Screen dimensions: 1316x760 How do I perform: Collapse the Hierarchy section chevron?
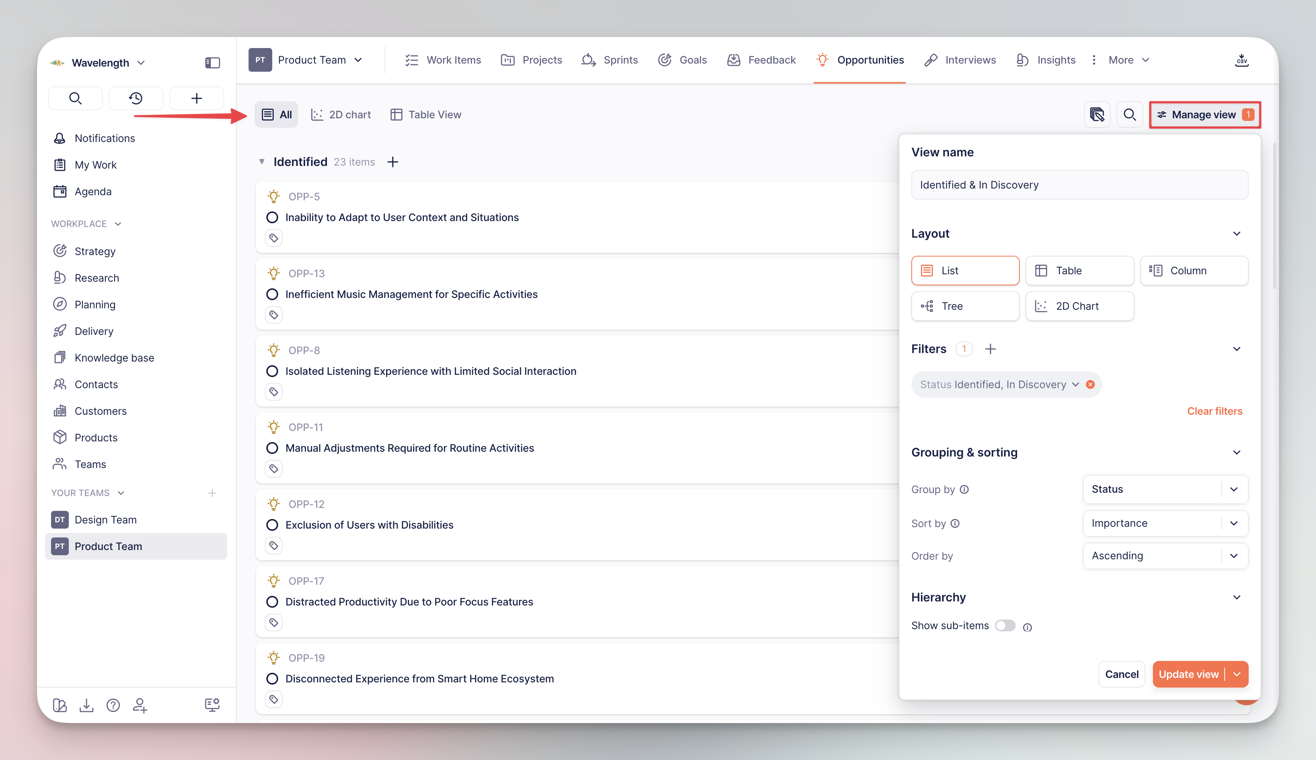(1236, 597)
